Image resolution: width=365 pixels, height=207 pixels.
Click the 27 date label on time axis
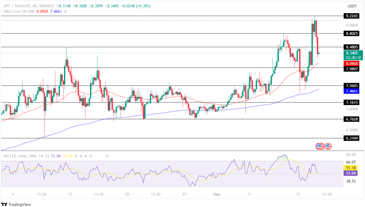184,194
